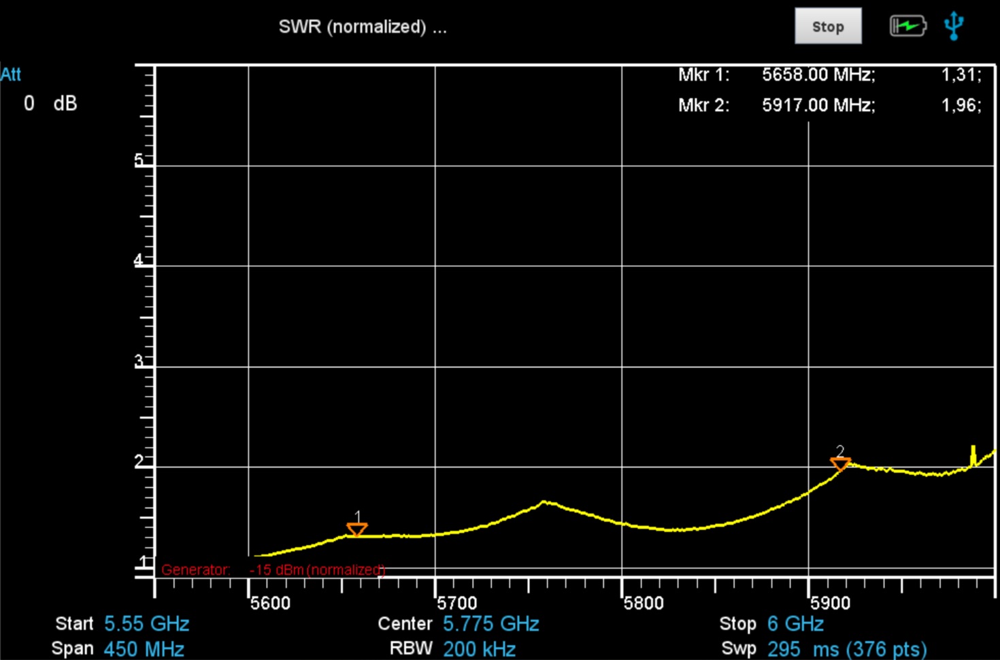Click the 5800 frequency axis label

coord(643,603)
